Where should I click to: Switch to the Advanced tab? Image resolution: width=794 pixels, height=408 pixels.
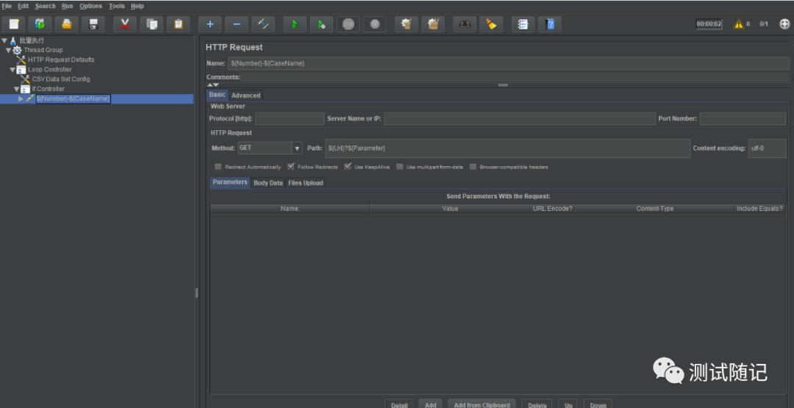tap(246, 95)
